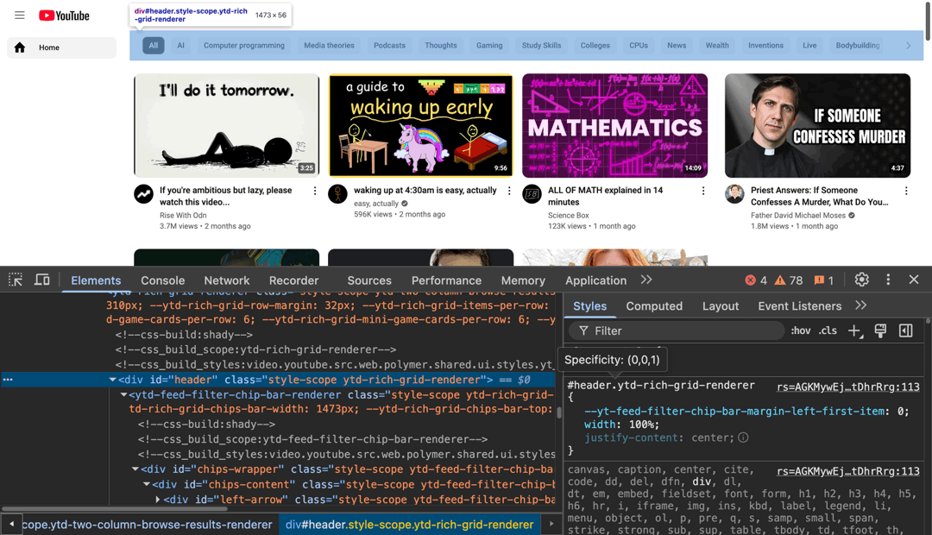Close the DevTools panel
Screen dimensions: 932x535
pyautogui.click(x=914, y=280)
